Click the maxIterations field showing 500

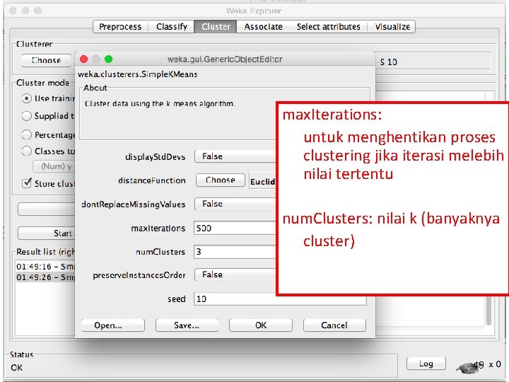pyautogui.click(x=235, y=228)
